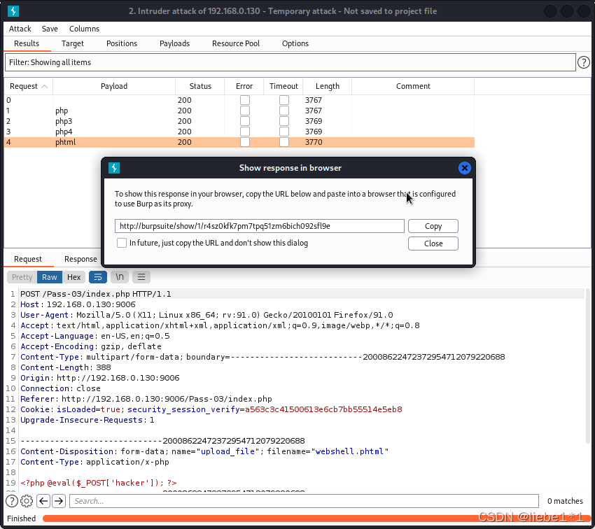The width and height of the screenshot is (595, 529).
Task: Switch editor view to Hex
Action: (x=74, y=277)
